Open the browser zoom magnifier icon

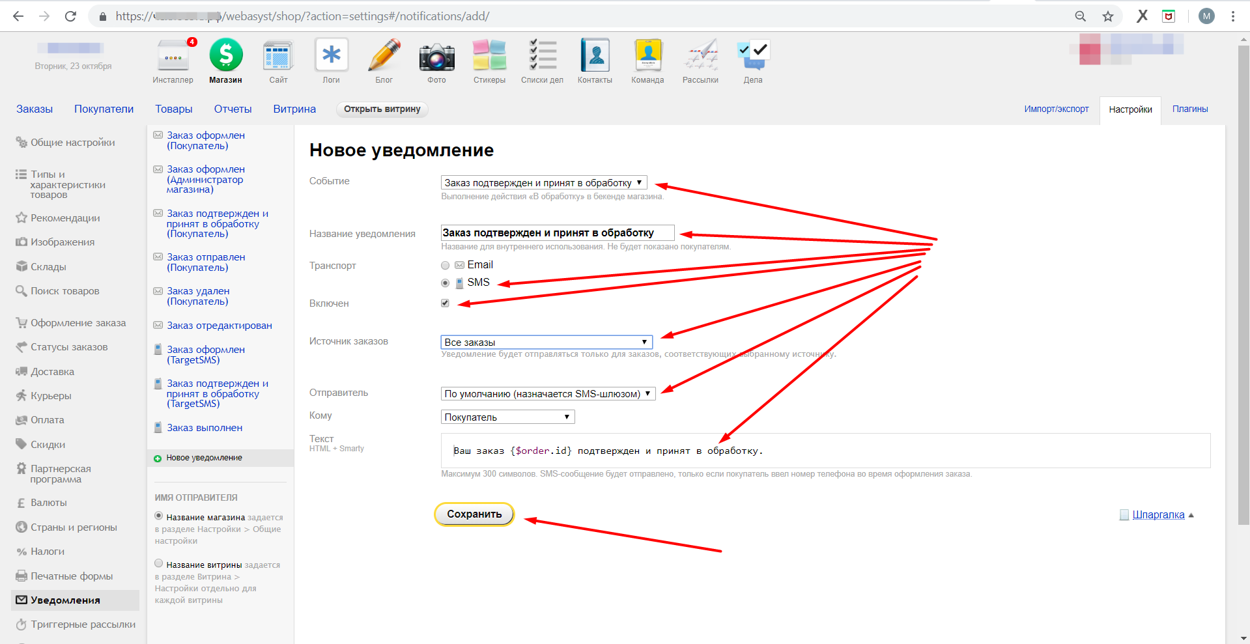point(1080,16)
